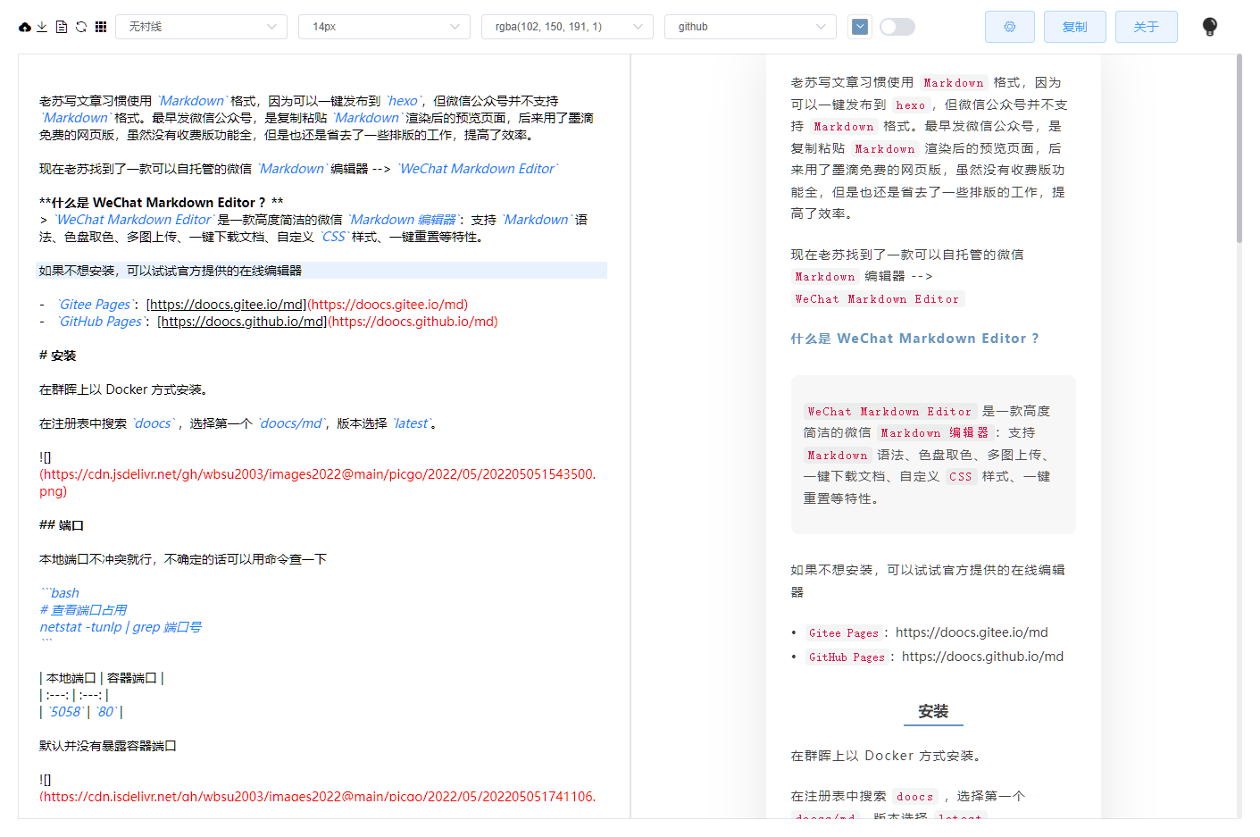The image size is (1260, 837).
Task: Click the download document icon
Action: pos(42,27)
